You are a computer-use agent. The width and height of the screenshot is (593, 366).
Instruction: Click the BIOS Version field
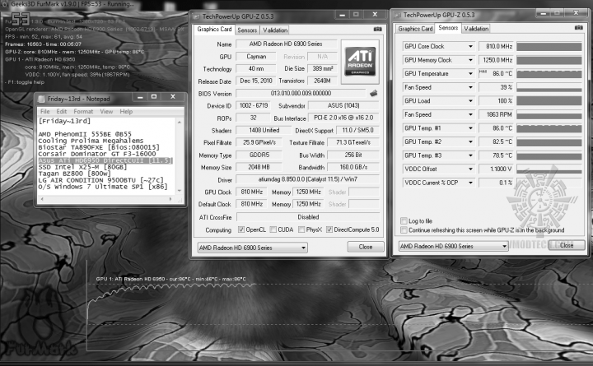click(x=301, y=93)
